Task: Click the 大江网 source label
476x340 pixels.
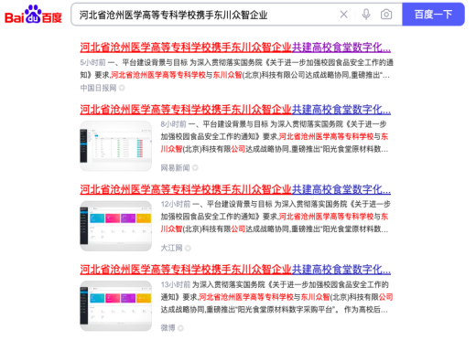Action: tap(171, 248)
